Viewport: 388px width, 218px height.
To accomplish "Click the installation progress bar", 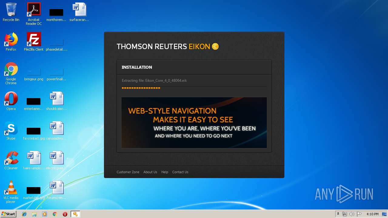I will [x=194, y=88].
